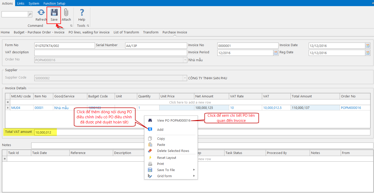Image resolution: width=374 pixels, height=193 pixels.
Task: Click the VAT Rate column header
Action: coord(245,96)
